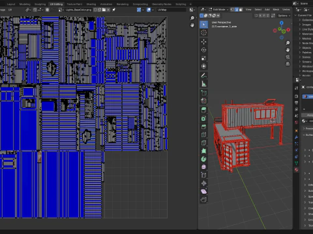Open the Options dropdown in viewport

point(284,16)
